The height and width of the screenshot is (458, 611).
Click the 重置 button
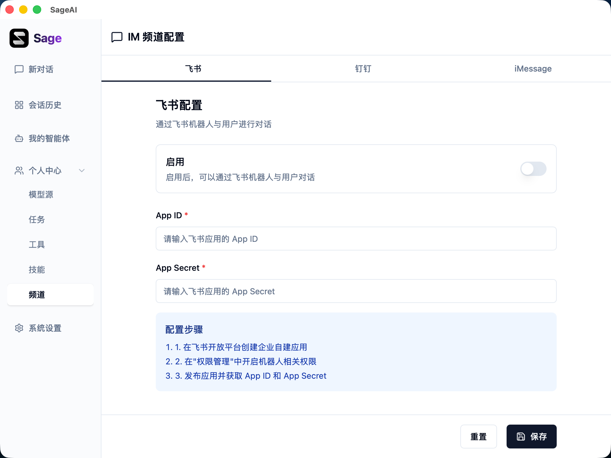tap(479, 436)
